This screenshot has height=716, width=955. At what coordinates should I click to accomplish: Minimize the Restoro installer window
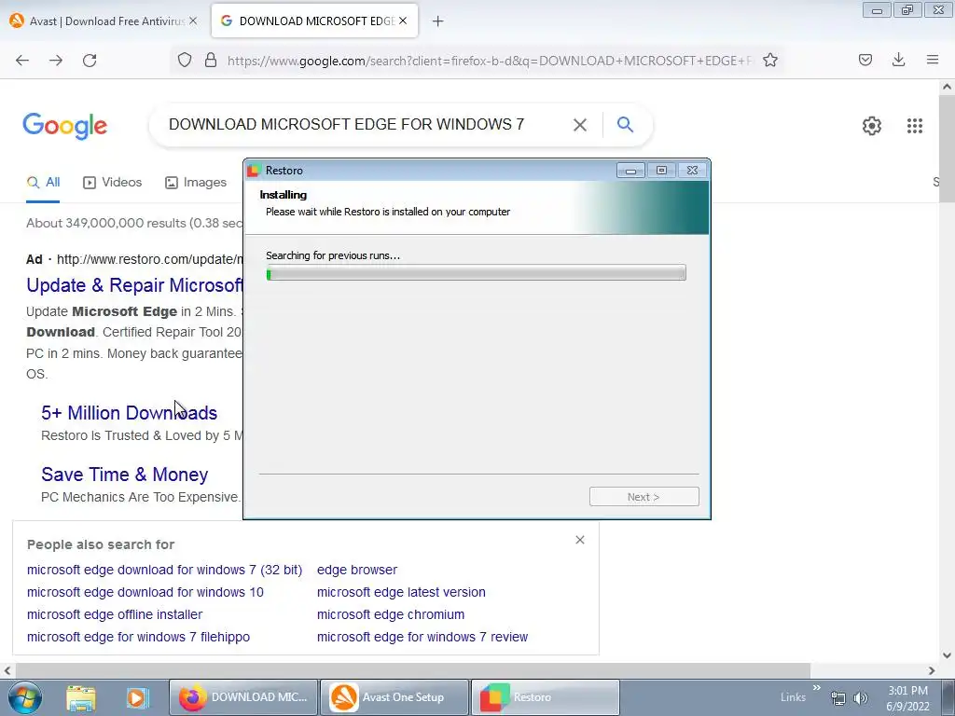point(630,171)
